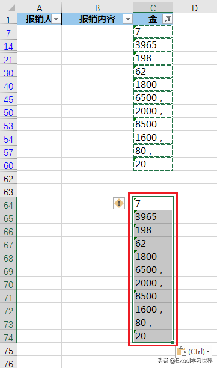Click the 金 header cell
The width and height of the screenshot is (217, 368).
(153, 19)
